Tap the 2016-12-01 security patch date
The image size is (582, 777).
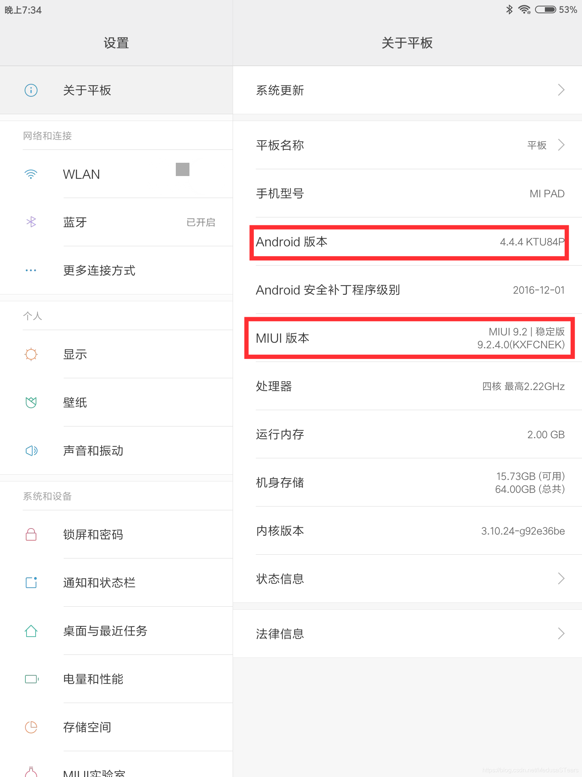click(539, 290)
